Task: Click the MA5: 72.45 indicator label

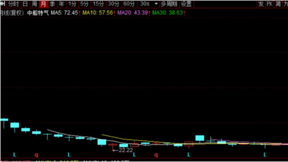Action: (65, 13)
